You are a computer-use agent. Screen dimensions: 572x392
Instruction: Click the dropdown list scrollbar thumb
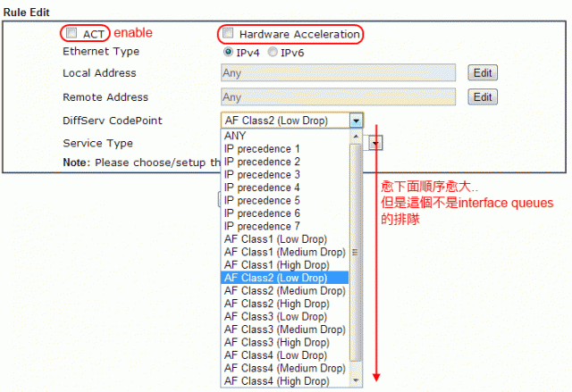tap(356, 252)
